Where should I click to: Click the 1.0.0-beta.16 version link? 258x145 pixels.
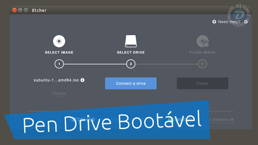(222, 120)
